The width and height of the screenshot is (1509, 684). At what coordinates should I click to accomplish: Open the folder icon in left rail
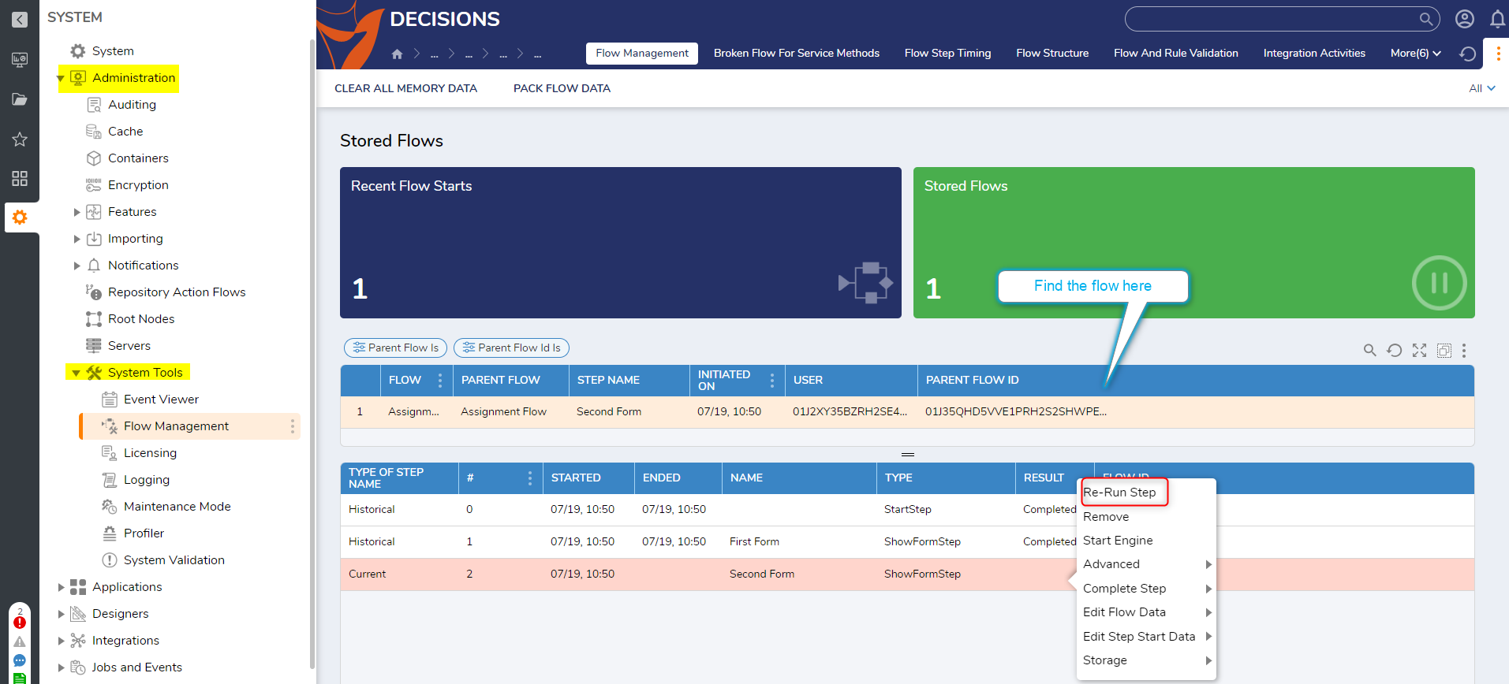(20, 99)
